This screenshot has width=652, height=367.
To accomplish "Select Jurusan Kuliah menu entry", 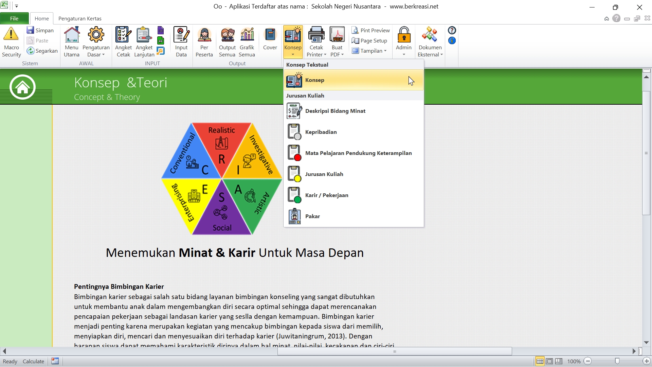I will (x=324, y=174).
